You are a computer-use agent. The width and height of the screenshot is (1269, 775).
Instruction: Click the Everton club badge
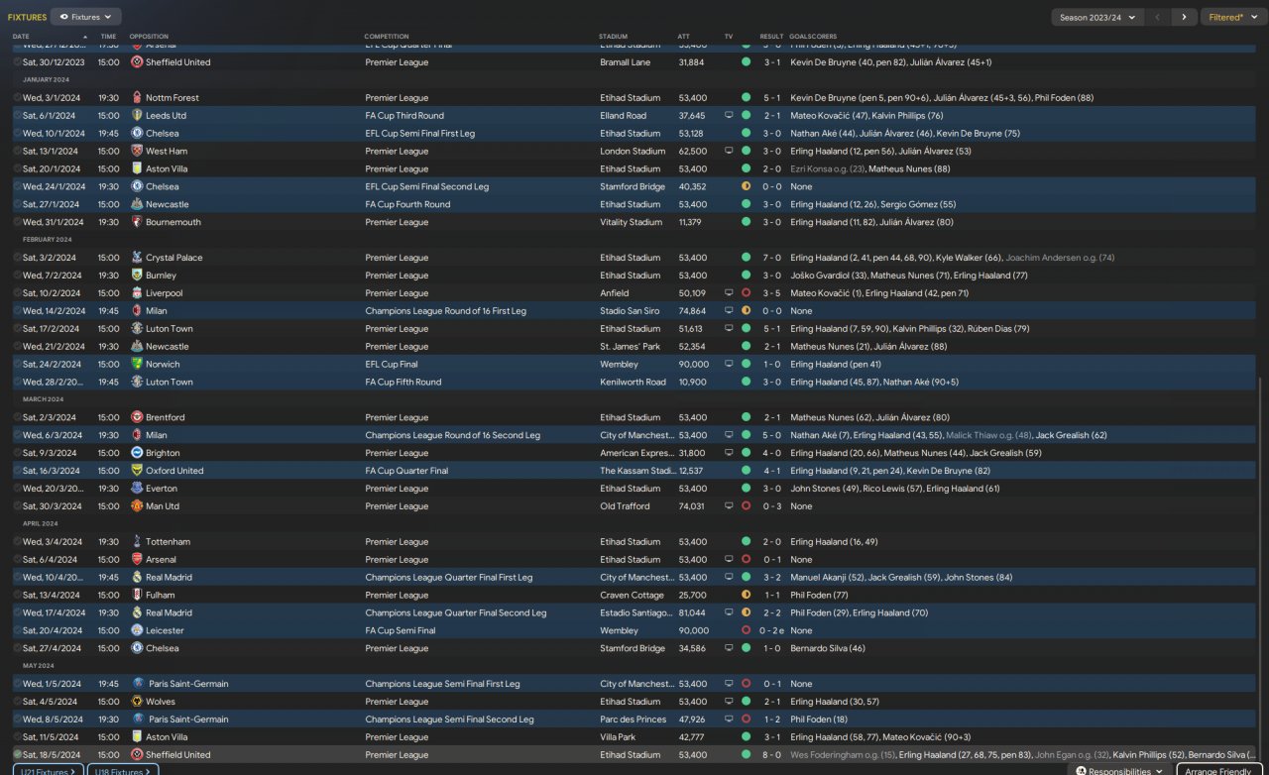(x=137, y=489)
